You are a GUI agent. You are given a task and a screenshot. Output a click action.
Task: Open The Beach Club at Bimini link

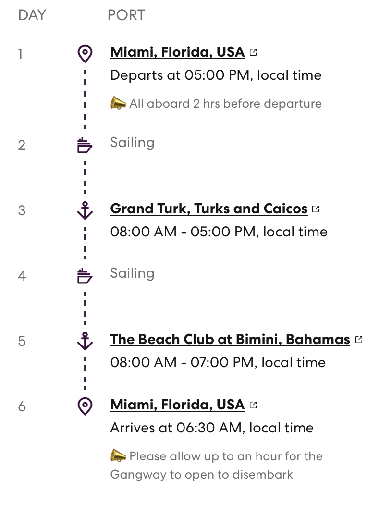pos(230,339)
